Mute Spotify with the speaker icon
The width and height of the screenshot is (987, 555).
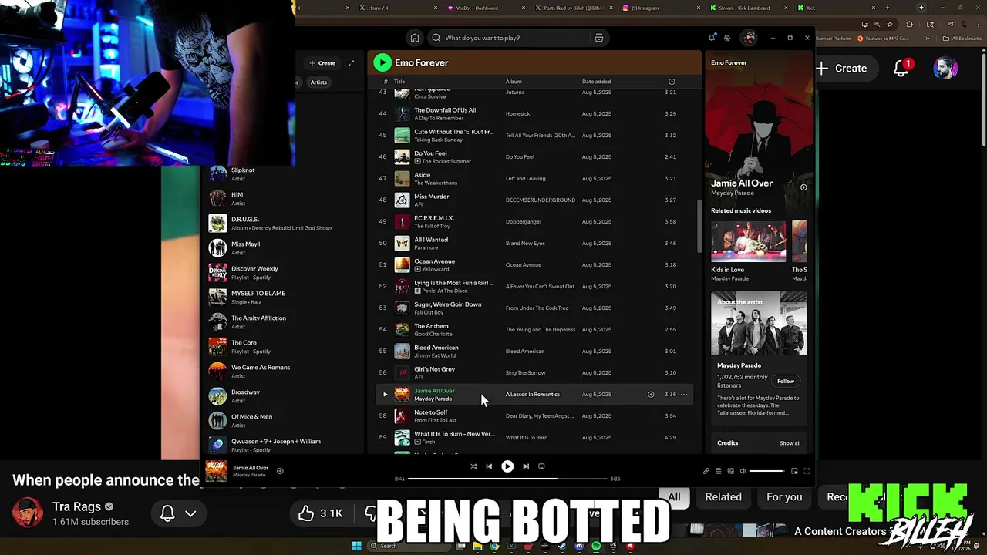click(x=743, y=471)
